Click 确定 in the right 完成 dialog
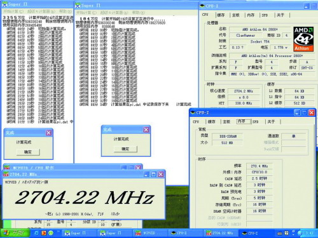Screen dimensions: 318x238 tap(125, 149)
